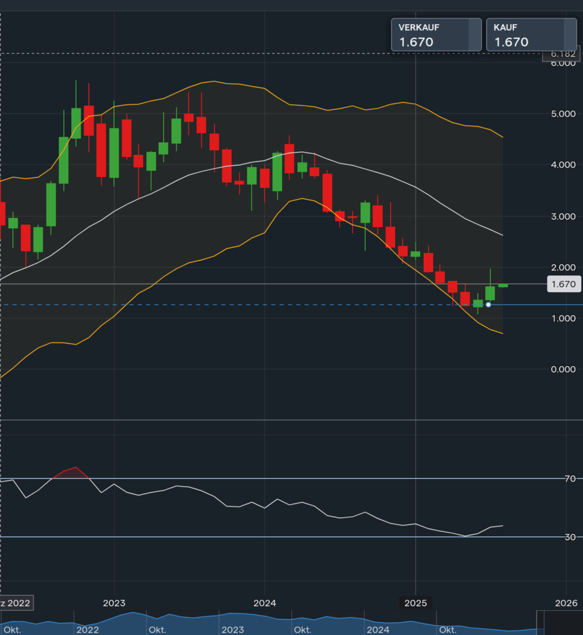Click the 2023 position in bottom navigator
The width and height of the screenshot is (583, 635).
[x=232, y=630]
